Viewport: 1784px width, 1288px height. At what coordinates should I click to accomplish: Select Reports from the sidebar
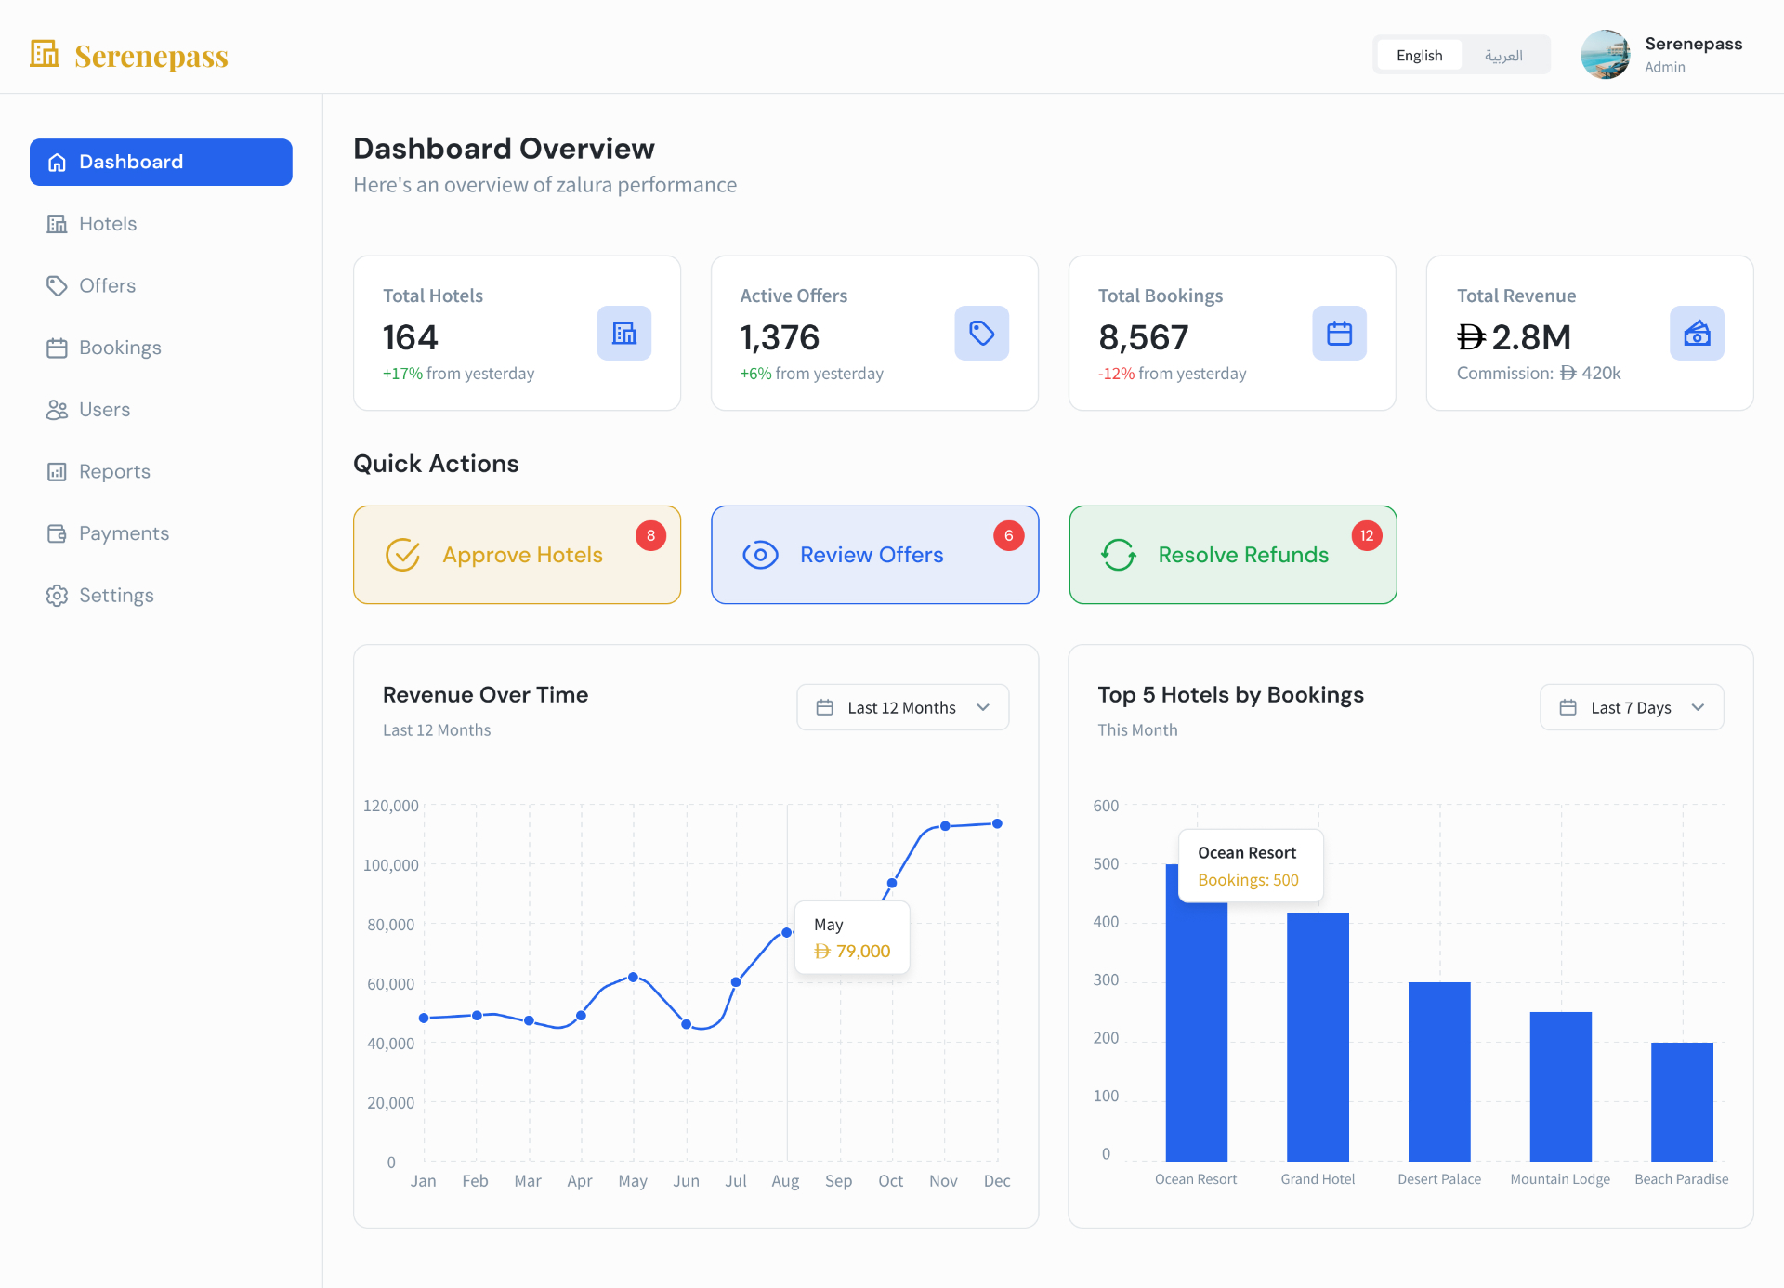114,472
